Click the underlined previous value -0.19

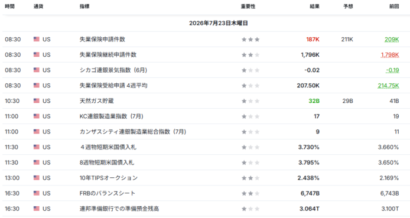[392, 70]
